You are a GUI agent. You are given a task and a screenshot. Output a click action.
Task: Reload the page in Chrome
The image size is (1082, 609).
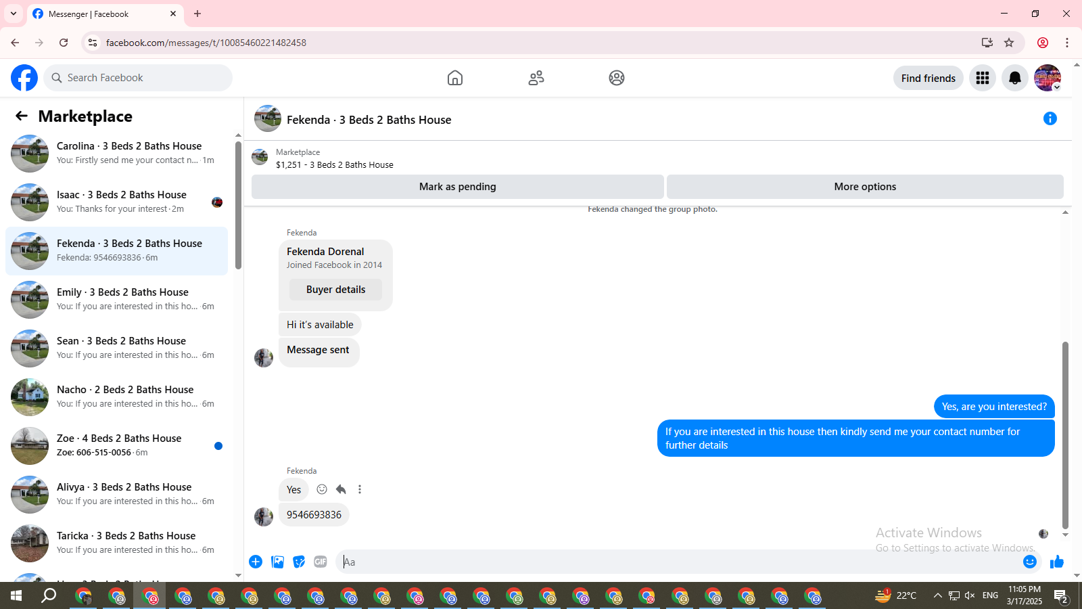pyautogui.click(x=64, y=43)
